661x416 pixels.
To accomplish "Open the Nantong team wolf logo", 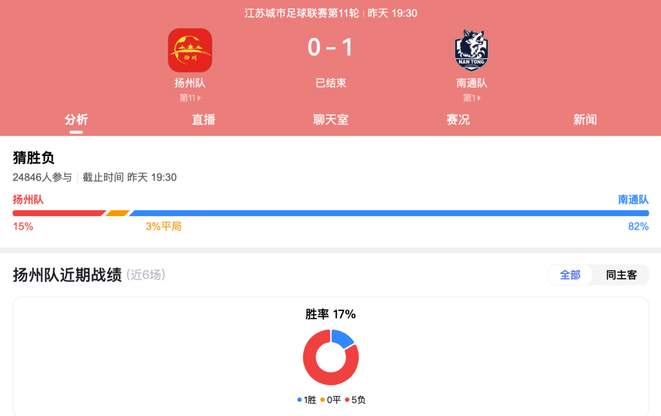I will 471,50.
